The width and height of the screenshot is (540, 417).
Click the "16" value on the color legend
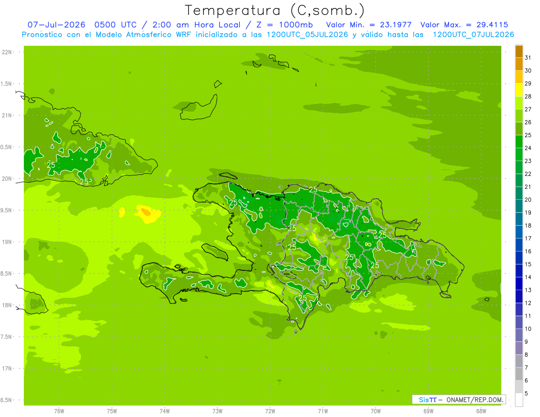528,251
